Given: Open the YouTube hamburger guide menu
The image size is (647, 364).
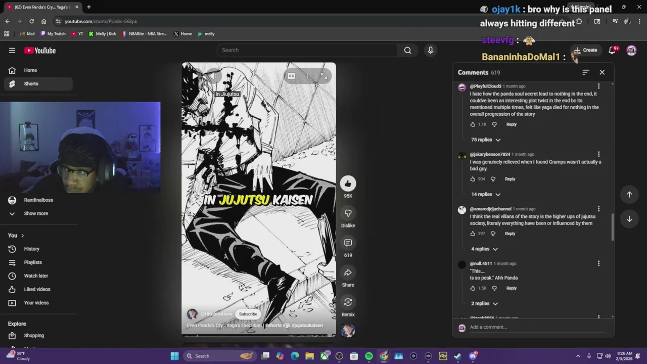Looking at the screenshot, I should (12, 51).
